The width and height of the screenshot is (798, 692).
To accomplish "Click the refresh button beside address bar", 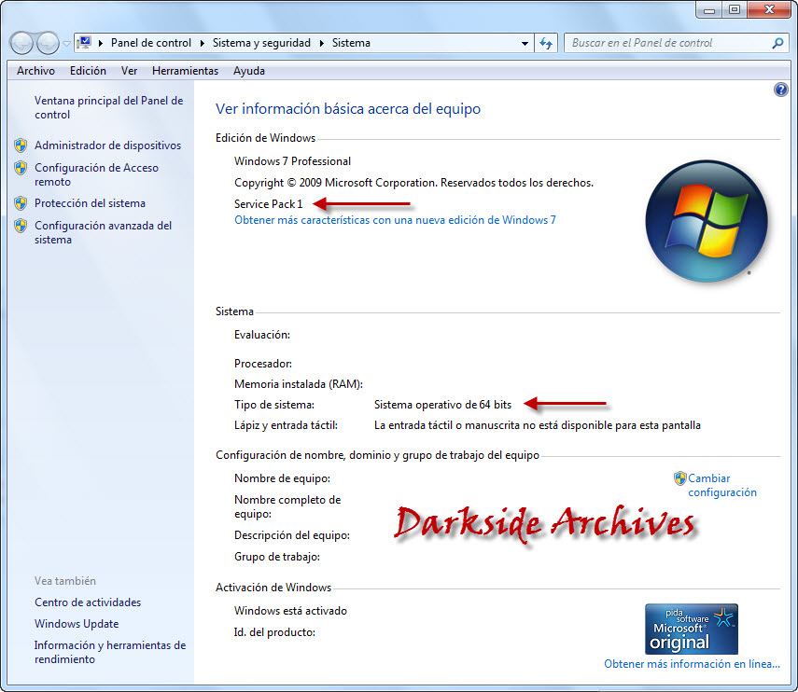I will click(546, 43).
